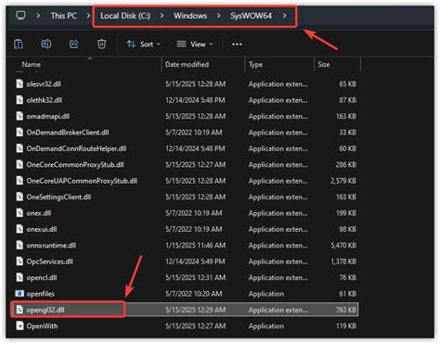
Task: Select file OnDemandBrokerClient.dll
Action: pos(68,133)
